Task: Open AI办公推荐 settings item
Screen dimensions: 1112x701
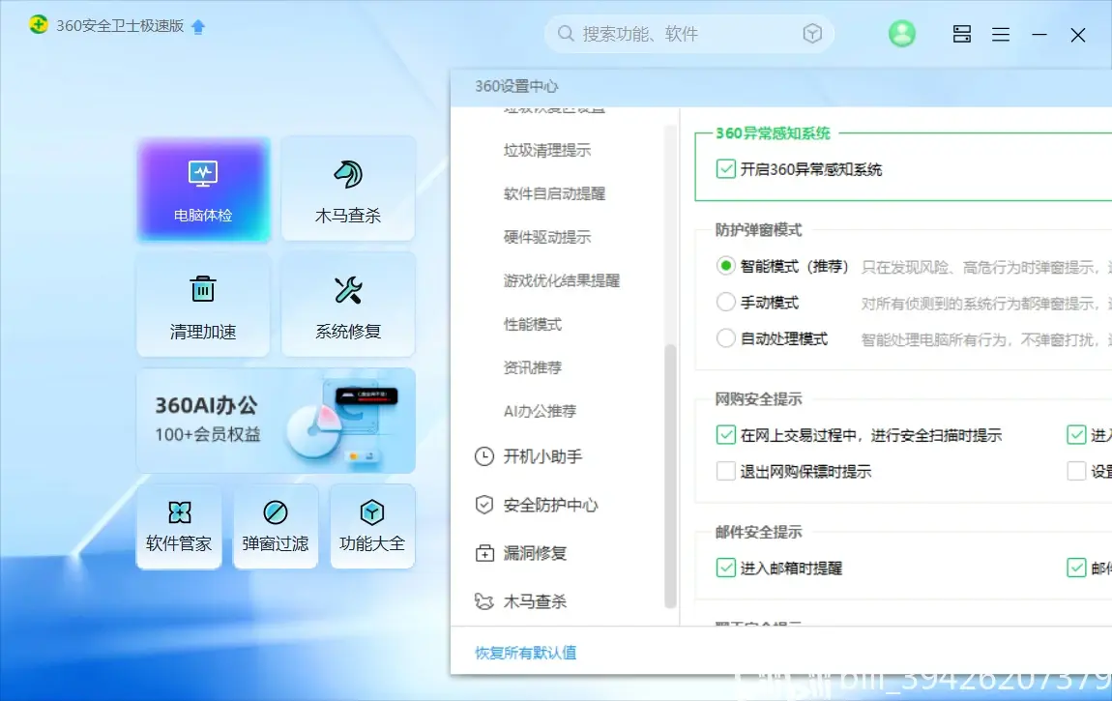Action: click(x=540, y=411)
